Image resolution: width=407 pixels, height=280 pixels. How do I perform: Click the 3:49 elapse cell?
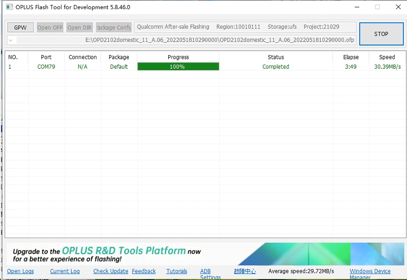click(351, 67)
